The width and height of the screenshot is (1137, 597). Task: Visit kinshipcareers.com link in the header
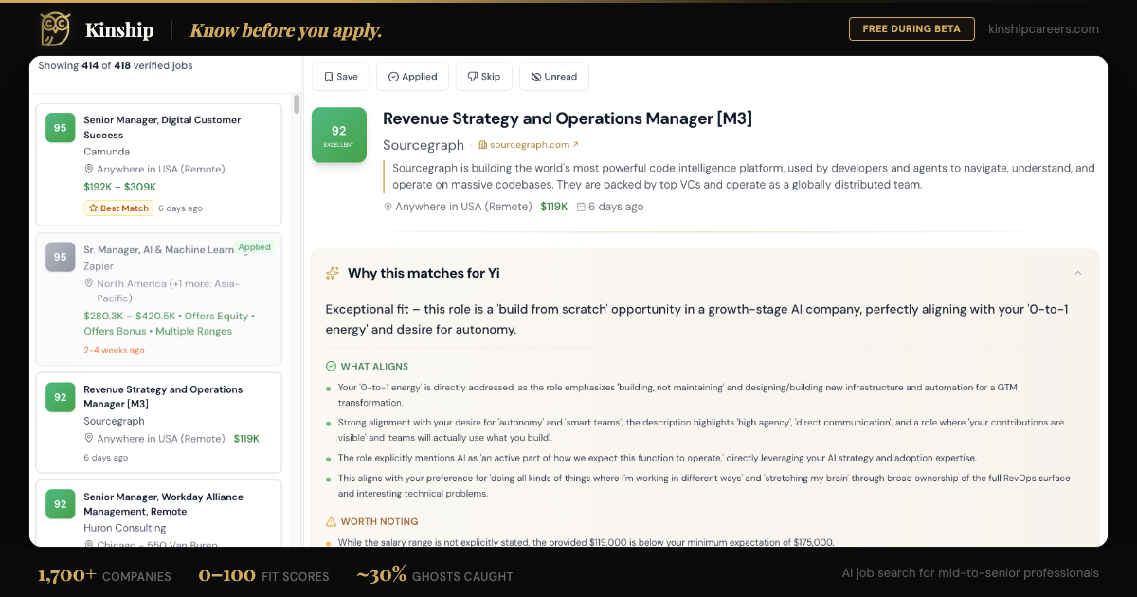point(1043,29)
